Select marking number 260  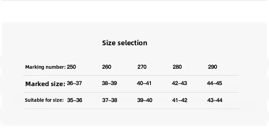pyautogui.click(x=107, y=67)
